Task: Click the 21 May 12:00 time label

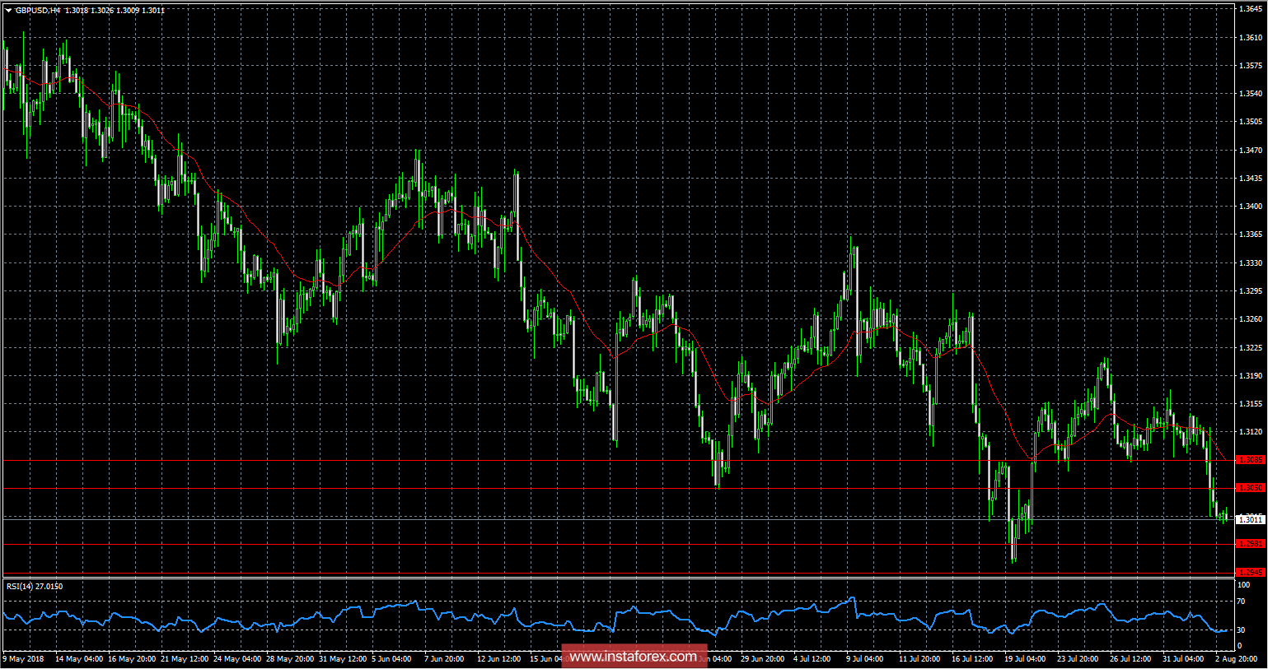Action: (185, 659)
